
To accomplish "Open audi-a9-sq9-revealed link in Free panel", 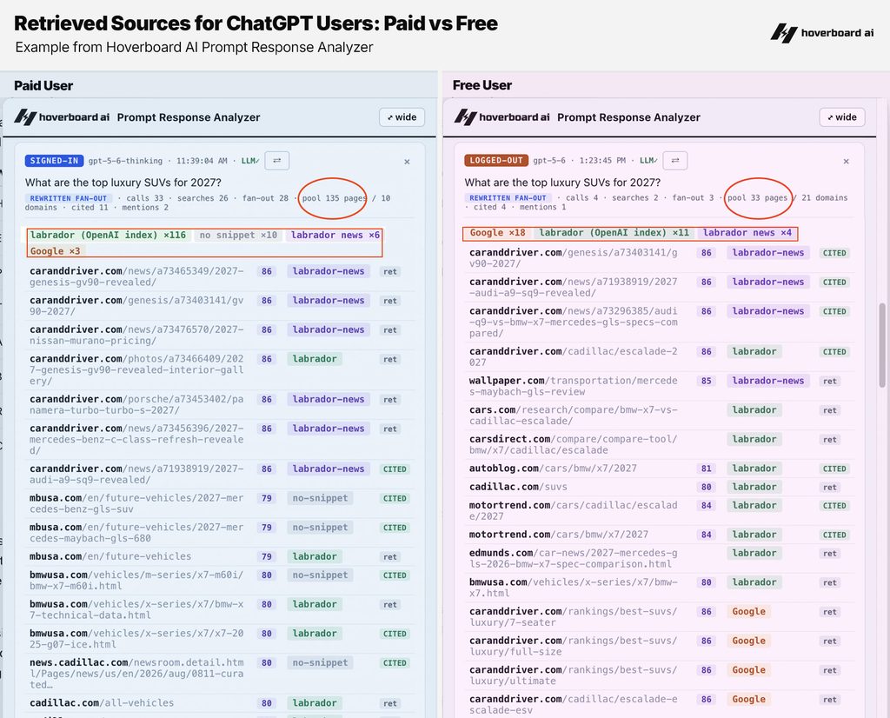I will click(x=574, y=287).
